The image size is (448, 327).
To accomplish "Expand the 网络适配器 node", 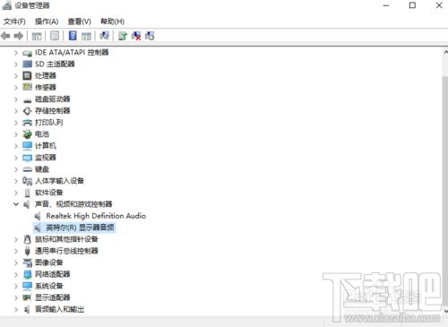I will pos(16,274).
